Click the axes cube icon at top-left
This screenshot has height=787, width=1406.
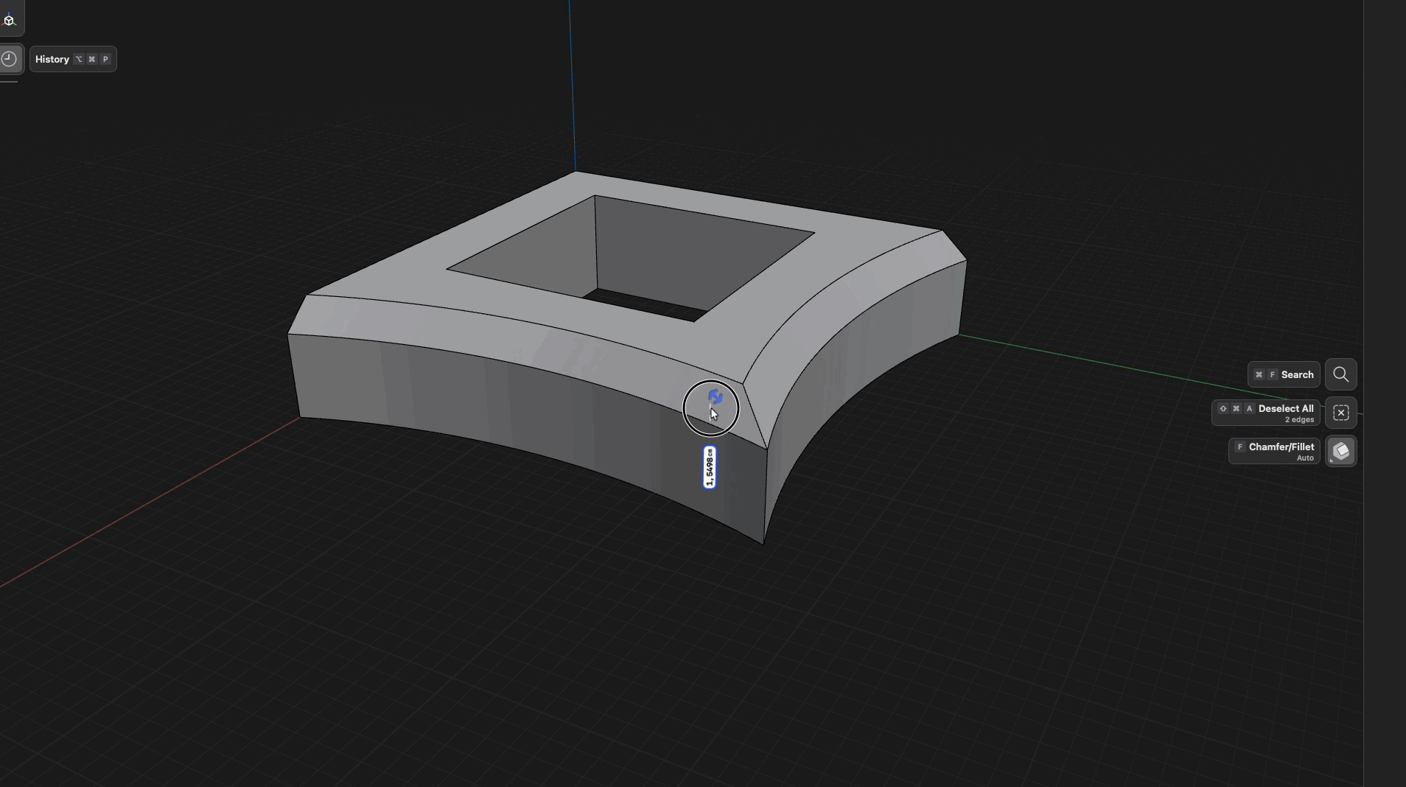click(9, 20)
